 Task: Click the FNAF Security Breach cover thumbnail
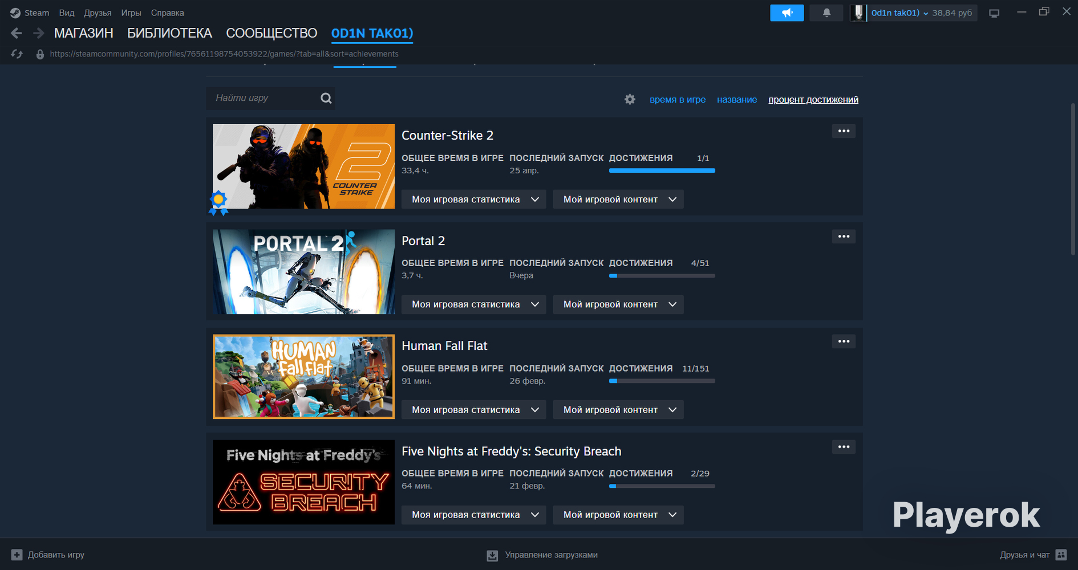coord(303,482)
